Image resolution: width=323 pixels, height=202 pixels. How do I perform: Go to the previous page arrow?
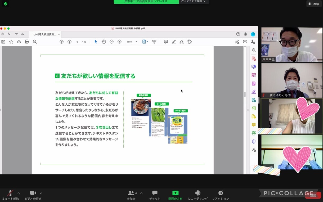click(x=61, y=42)
